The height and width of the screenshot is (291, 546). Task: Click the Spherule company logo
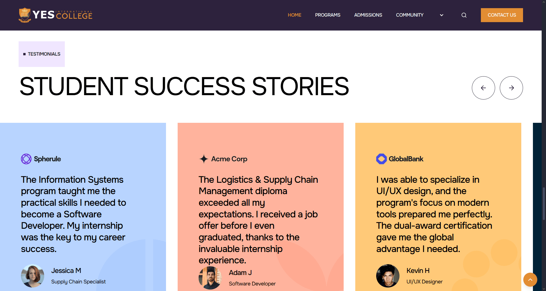(x=26, y=159)
